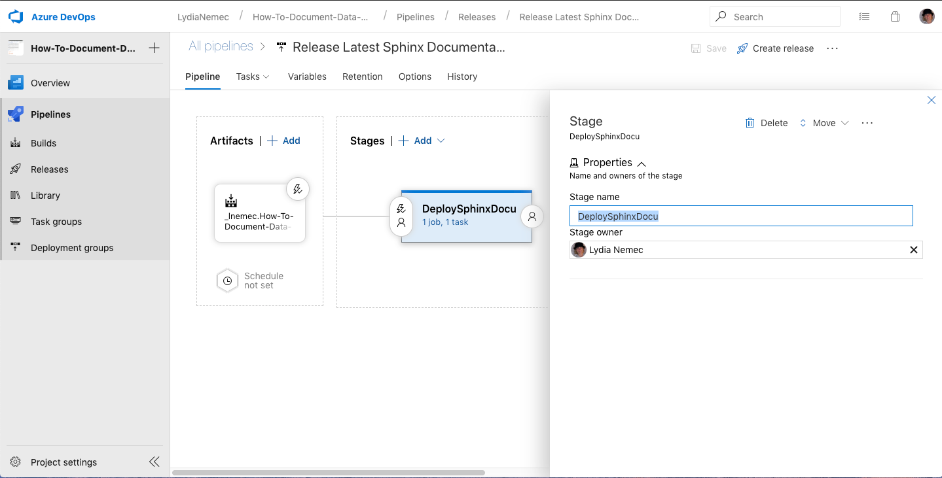This screenshot has height=478, width=942.
Task: Open pre-deployment approvals person icon on the stage
Action: (401, 224)
